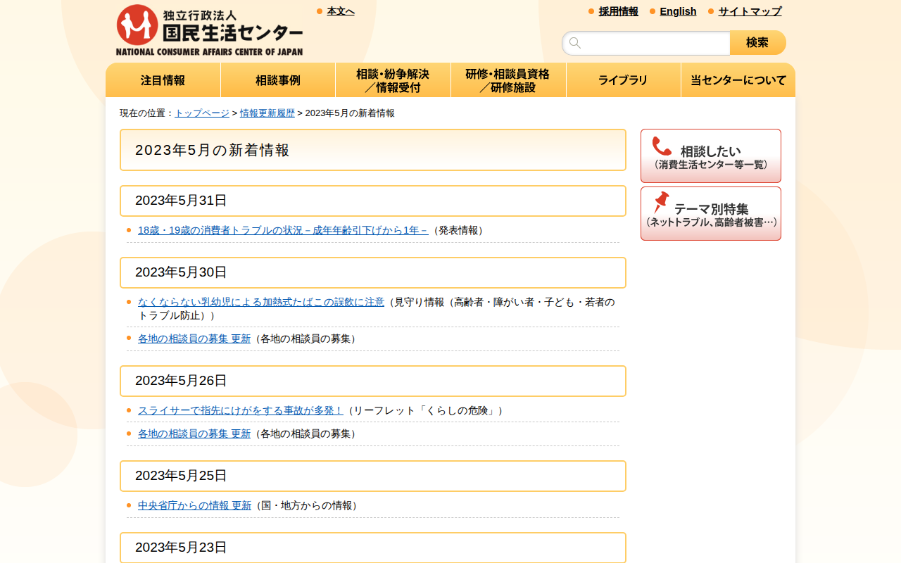Screen dimensions: 901x563
Task: Click the 2023年5月25日 date heading
Action: point(373,476)
